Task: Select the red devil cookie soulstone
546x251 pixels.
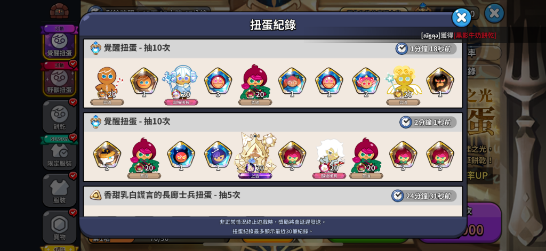Action: 181,155
